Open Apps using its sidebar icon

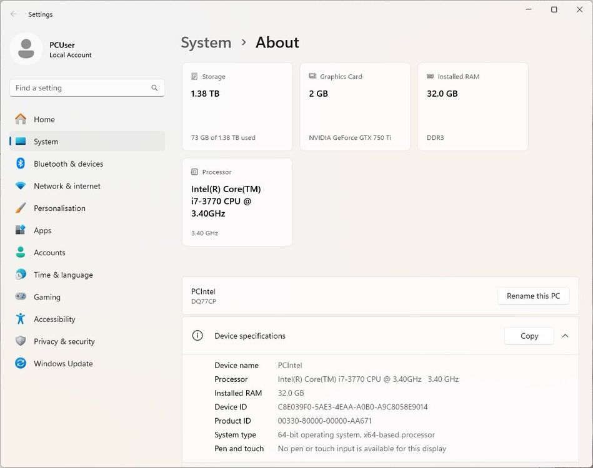point(21,230)
